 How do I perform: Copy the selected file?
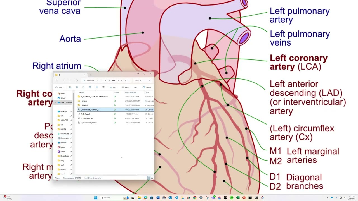point(77,87)
